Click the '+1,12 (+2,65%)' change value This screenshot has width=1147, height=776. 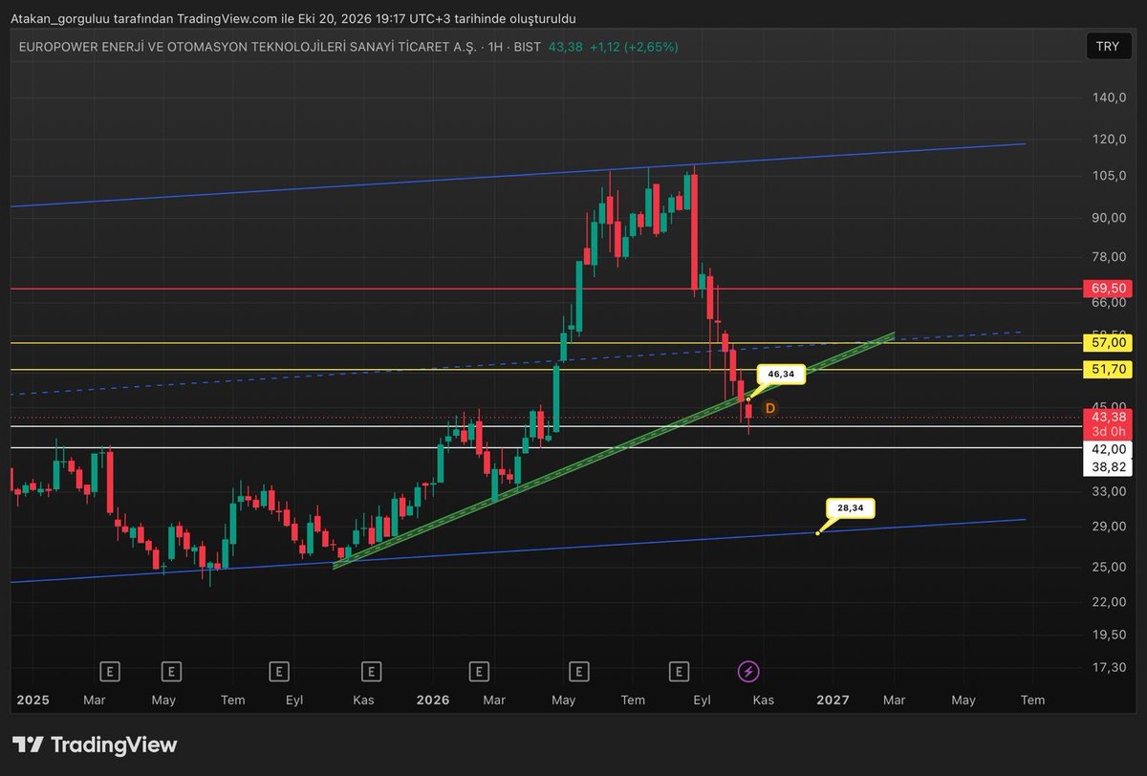(634, 47)
